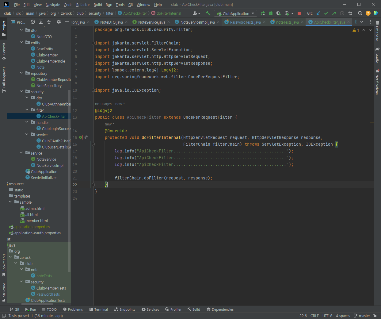Jump to next highlighted problem arrow
This screenshot has width=381, height=319.
(x=370, y=30)
